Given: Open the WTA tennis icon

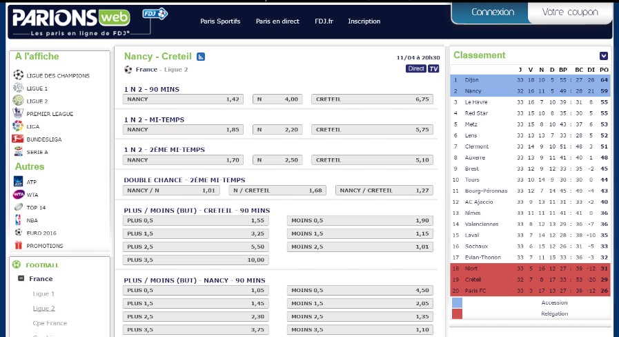Looking at the screenshot, I should tap(18, 194).
